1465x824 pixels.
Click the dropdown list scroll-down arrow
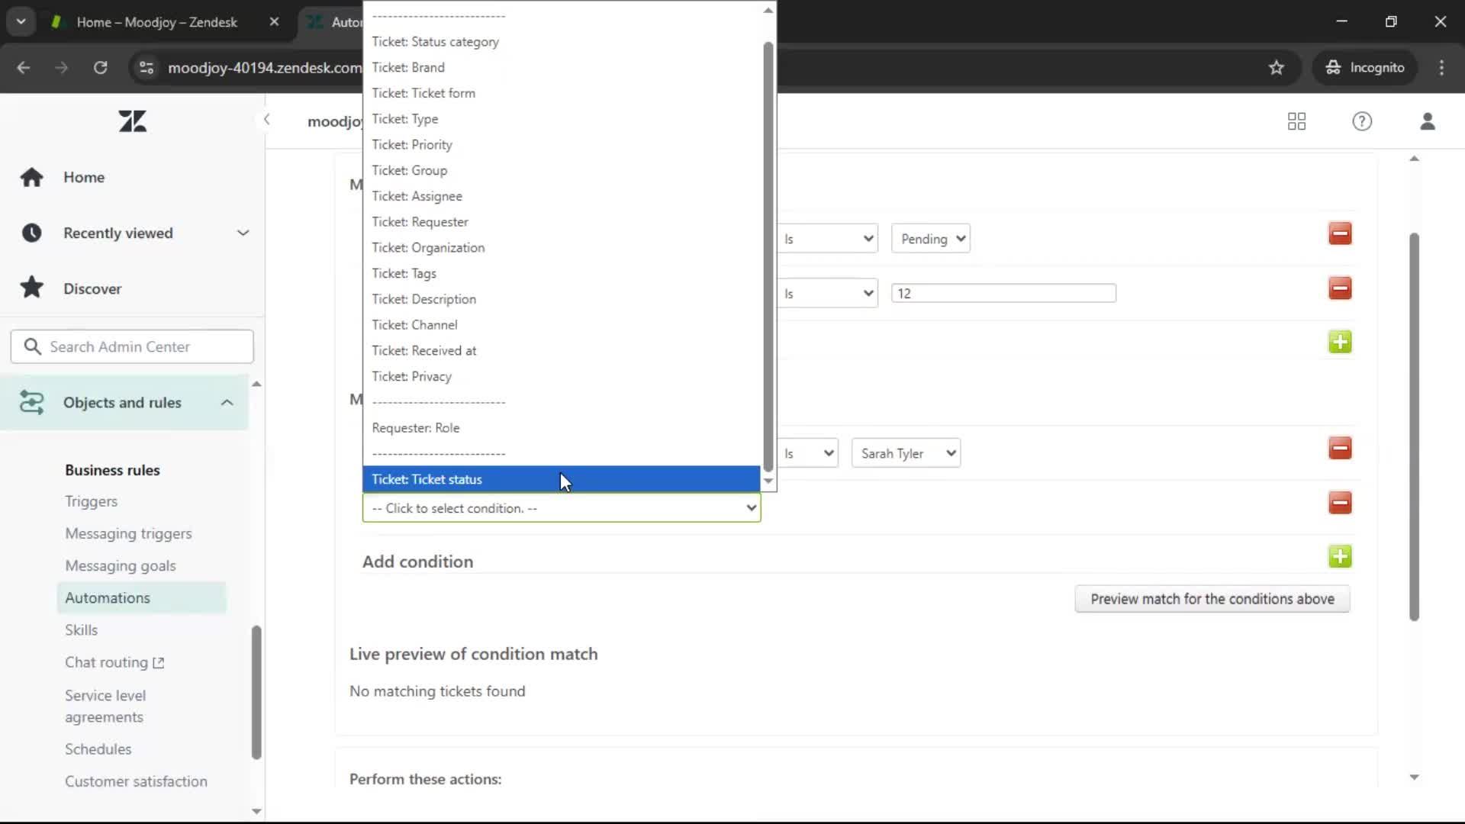tap(768, 481)
